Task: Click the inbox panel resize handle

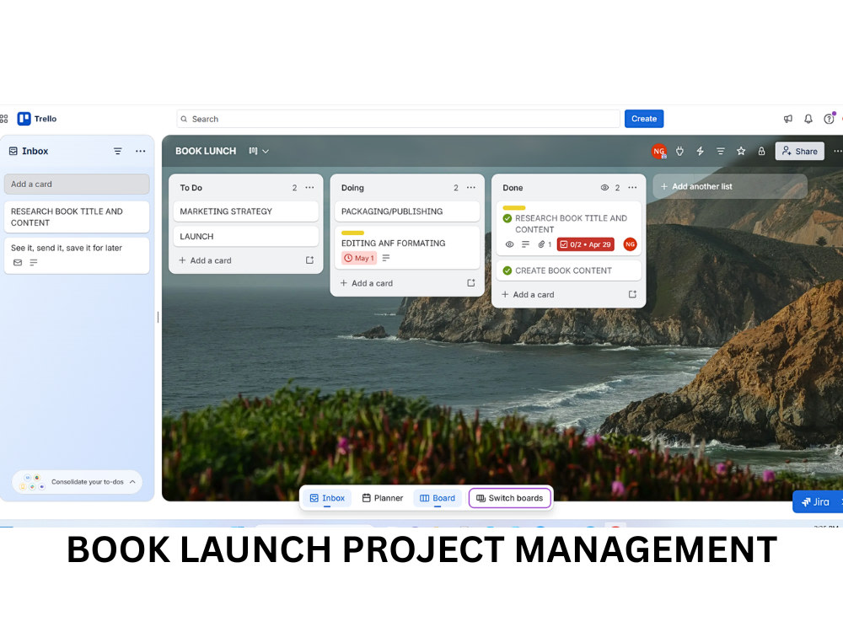Action: click(x=158, y=317)
